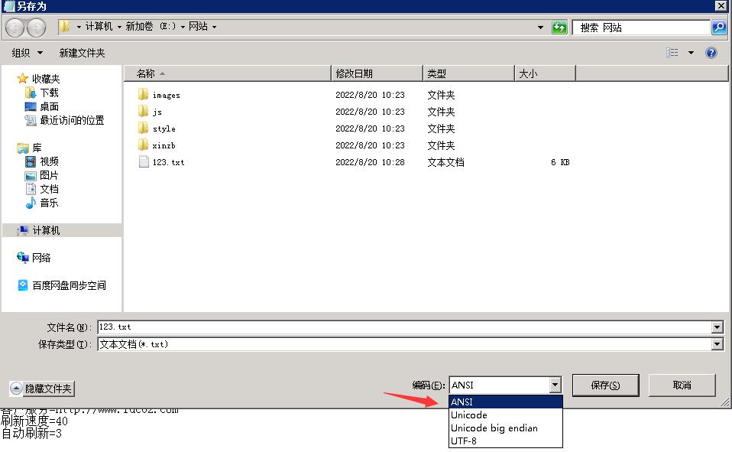732x452 pixels.
Task: Click the 取消 button
Action: (x=682, y=385)
